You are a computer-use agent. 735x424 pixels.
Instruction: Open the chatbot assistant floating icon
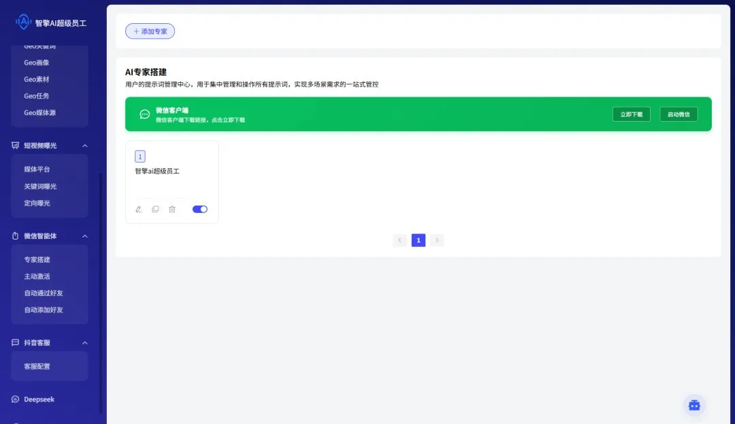[x=694, y=405]
